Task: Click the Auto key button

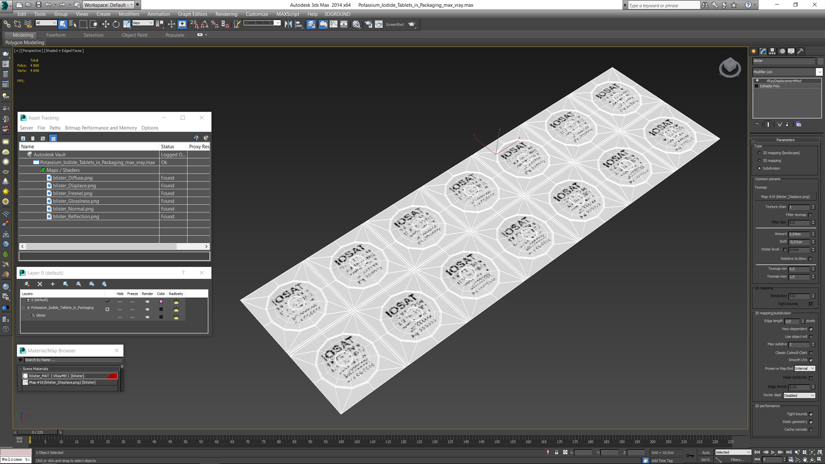Action: [x=706, y=452]
